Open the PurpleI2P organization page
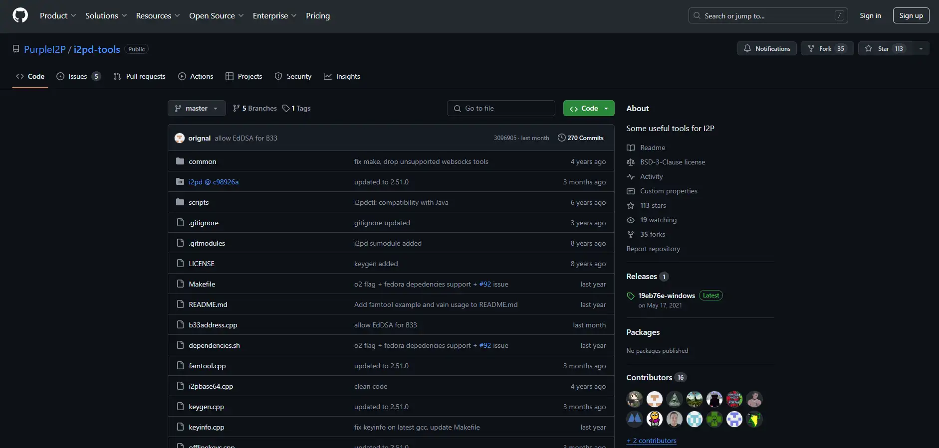 coord(45,49)
